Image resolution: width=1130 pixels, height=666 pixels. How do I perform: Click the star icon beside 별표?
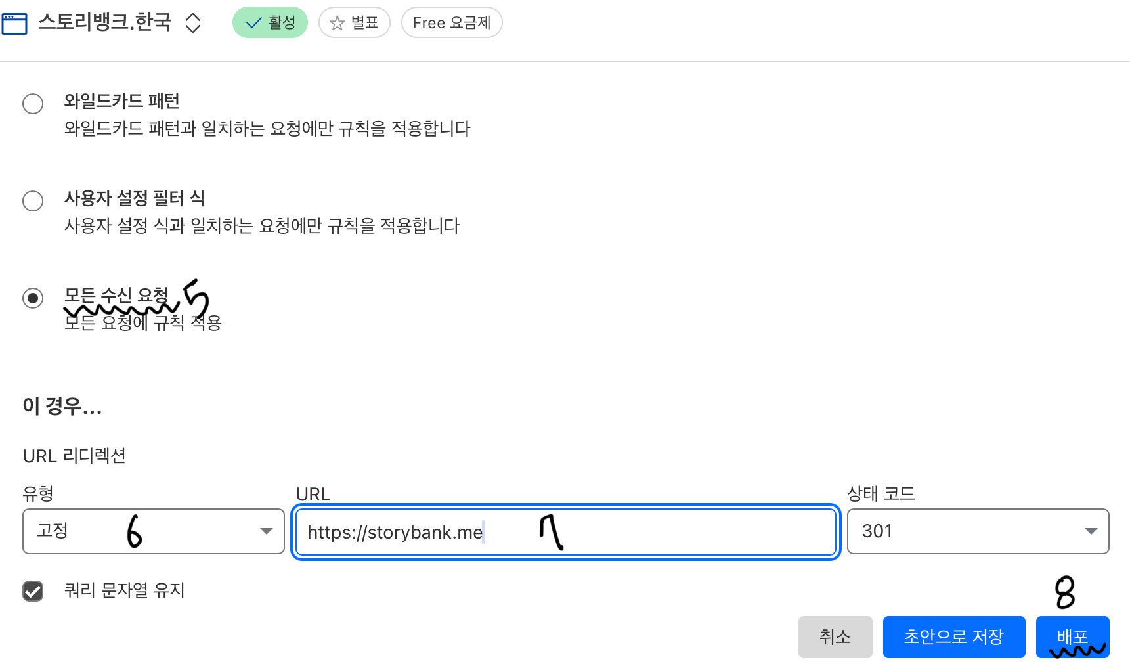click(337, 23)
